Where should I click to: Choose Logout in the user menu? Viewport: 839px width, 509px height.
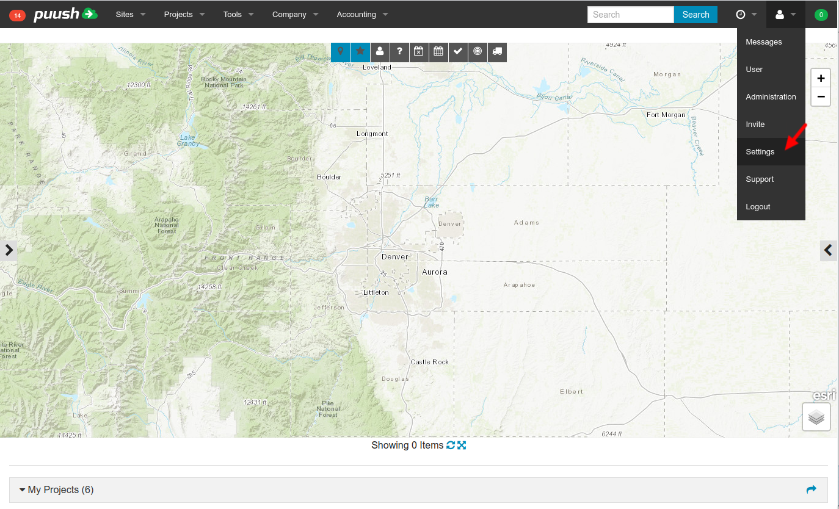click(758, 207)
